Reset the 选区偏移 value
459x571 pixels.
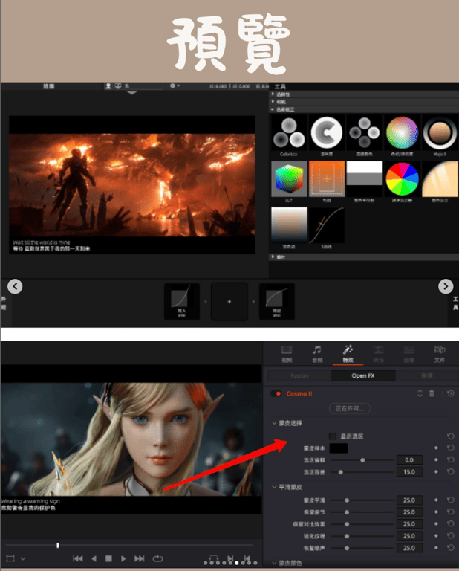coord(451,460)
